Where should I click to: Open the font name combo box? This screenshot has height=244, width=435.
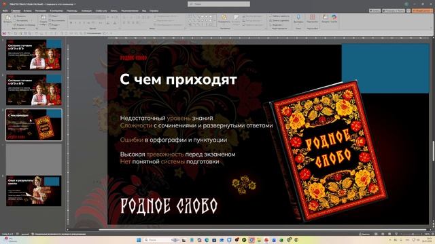(x=83, y=17)
